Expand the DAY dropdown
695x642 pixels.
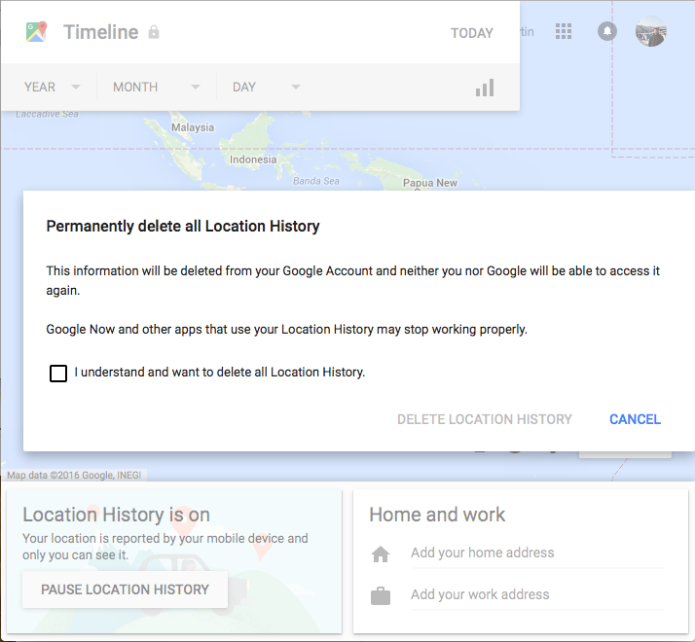pos(266,88)
